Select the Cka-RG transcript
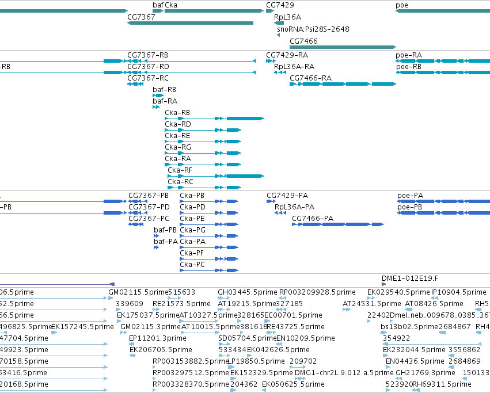 tap(203, 153)
